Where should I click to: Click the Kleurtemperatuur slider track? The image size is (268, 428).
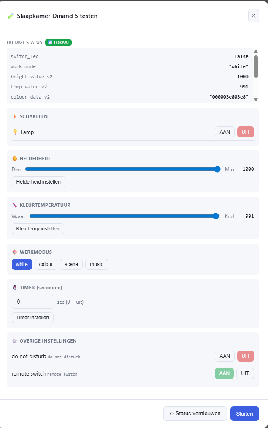point(125,216)
